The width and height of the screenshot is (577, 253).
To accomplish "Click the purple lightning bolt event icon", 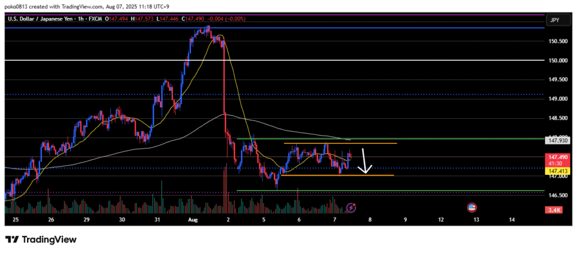I will click(351, 208).
